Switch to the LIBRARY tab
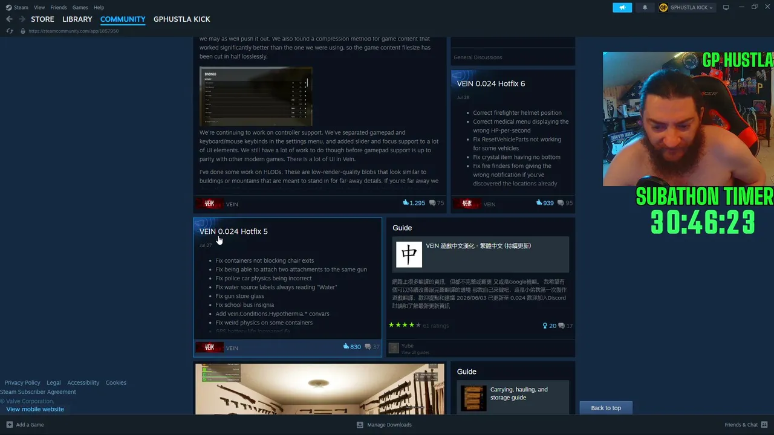The width and height of the screenshot is (774, 435). coord(77,19)
